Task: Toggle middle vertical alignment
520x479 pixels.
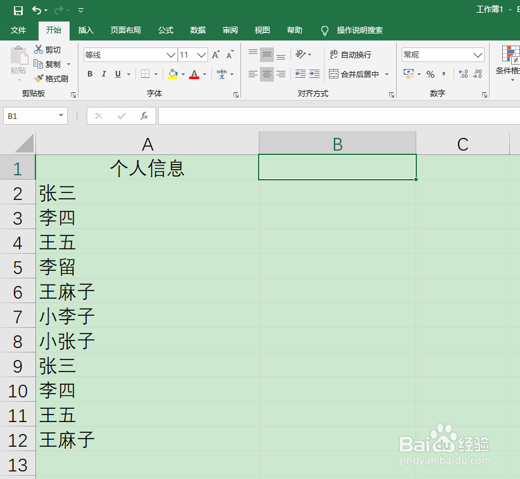Action: click(267, 54)
